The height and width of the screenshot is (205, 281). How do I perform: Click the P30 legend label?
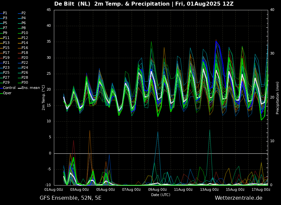[23, 82]
